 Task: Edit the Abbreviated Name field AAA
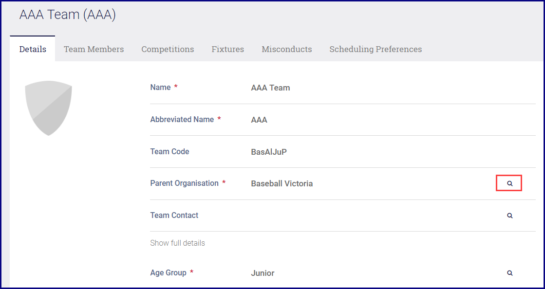(259, 120)
